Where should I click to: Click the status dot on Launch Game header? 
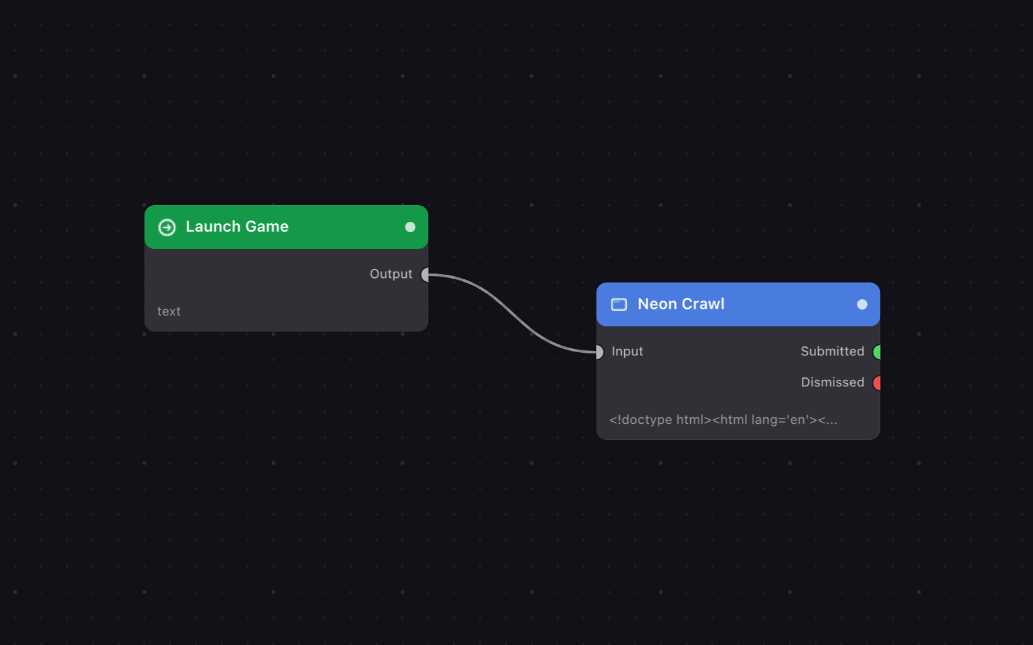point(410,227)
